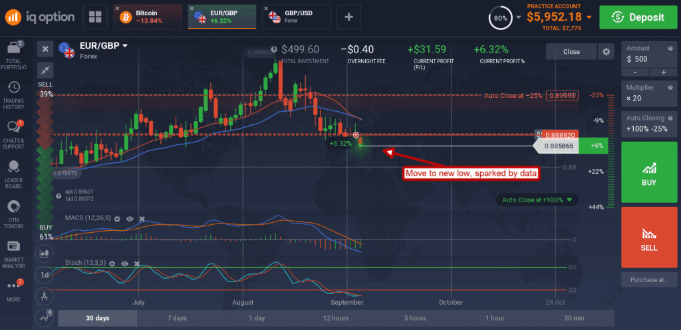681x330 pixels.
Task: Open the Multiplier × 20 selector
Action: [649, 94]
